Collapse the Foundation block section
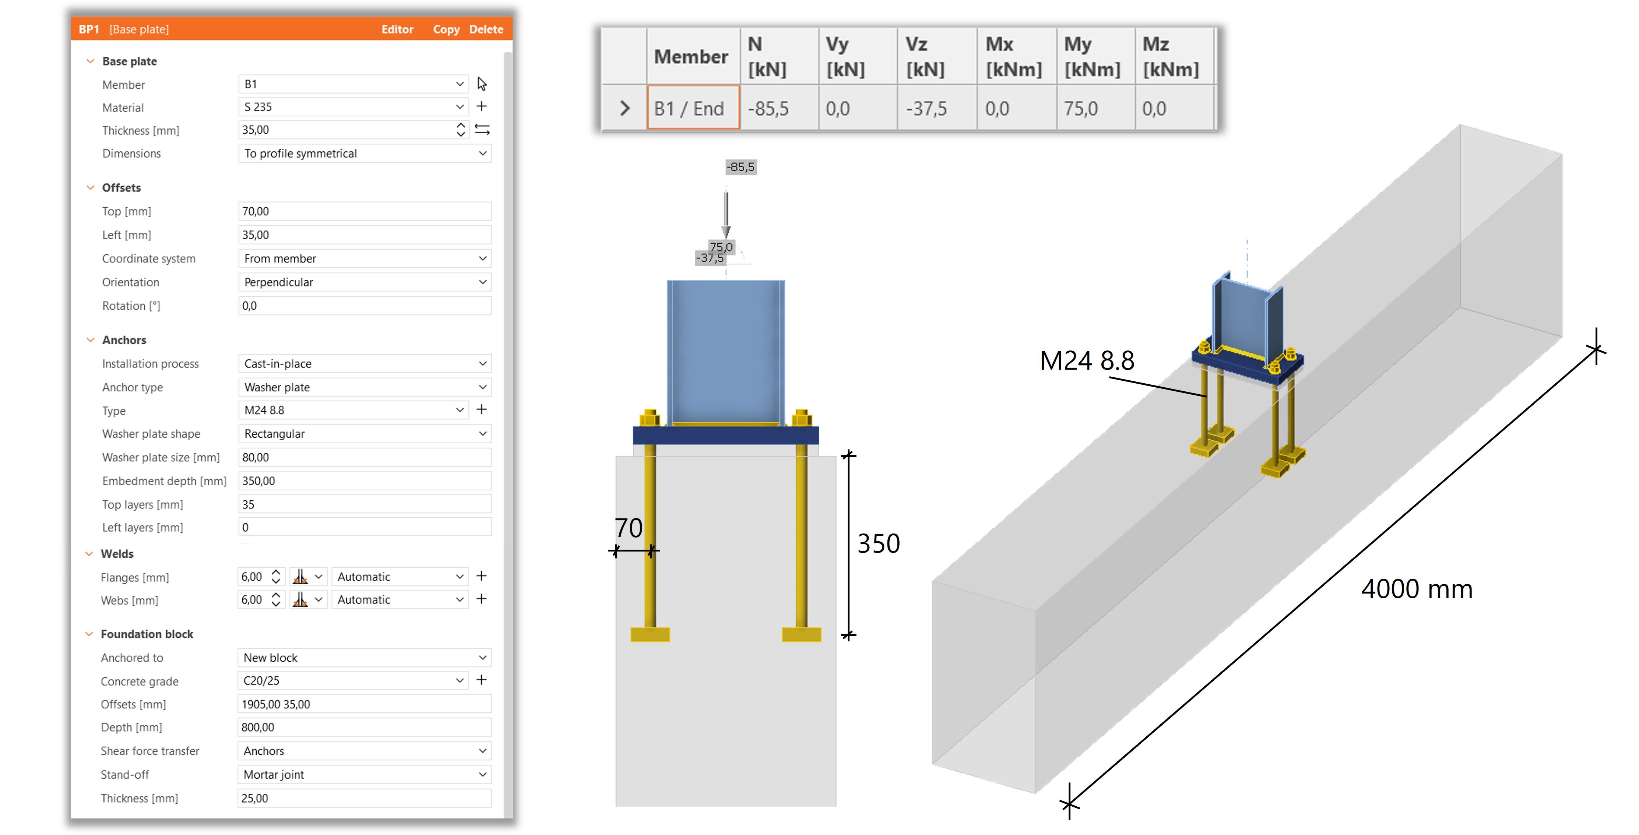The width and height of the screenshot is (1639, 835). point(89,634)
